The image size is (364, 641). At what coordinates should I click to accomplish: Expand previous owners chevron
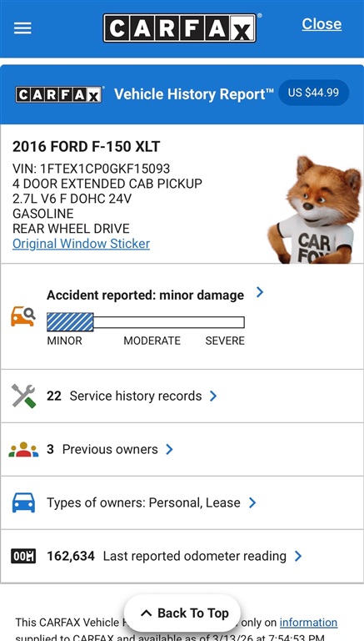169,449
